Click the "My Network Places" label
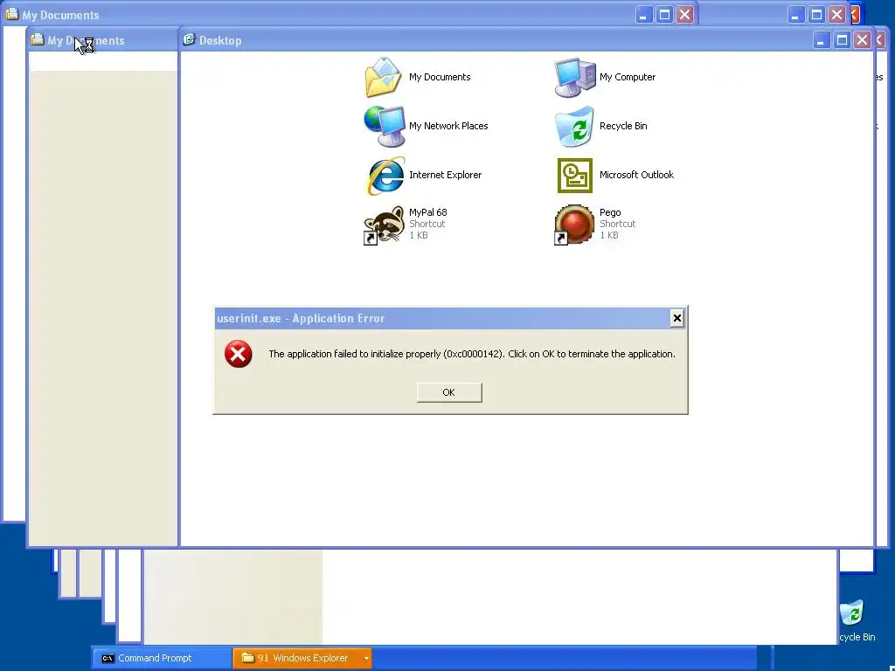895x671 pixels. (448, 126)
